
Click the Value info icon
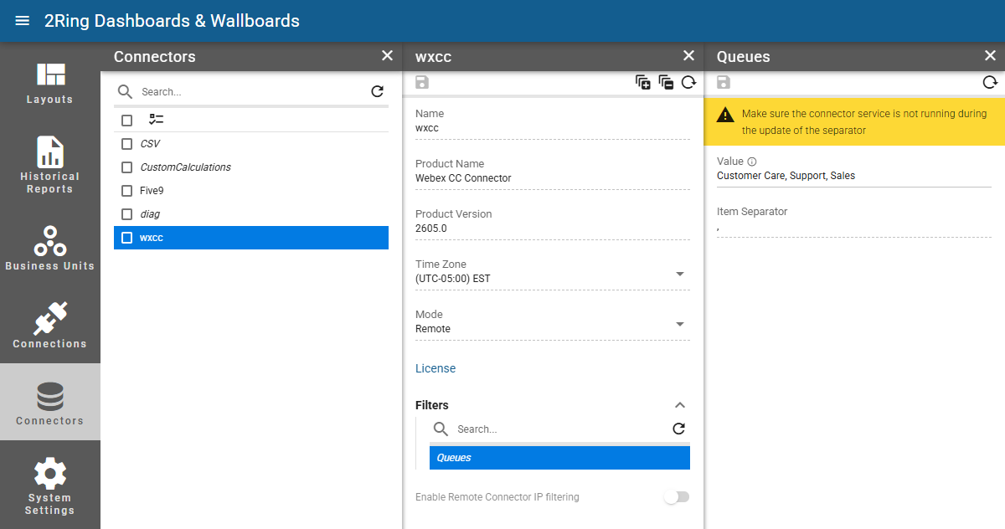pyautogui.click(x=752, y=162)
